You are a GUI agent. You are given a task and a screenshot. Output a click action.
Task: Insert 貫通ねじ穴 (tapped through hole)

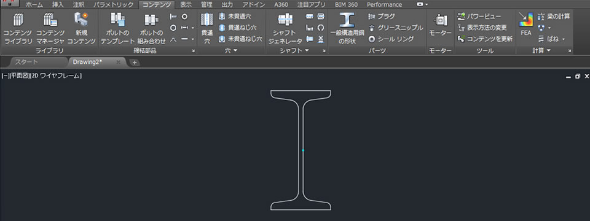[x=237, y=28]
